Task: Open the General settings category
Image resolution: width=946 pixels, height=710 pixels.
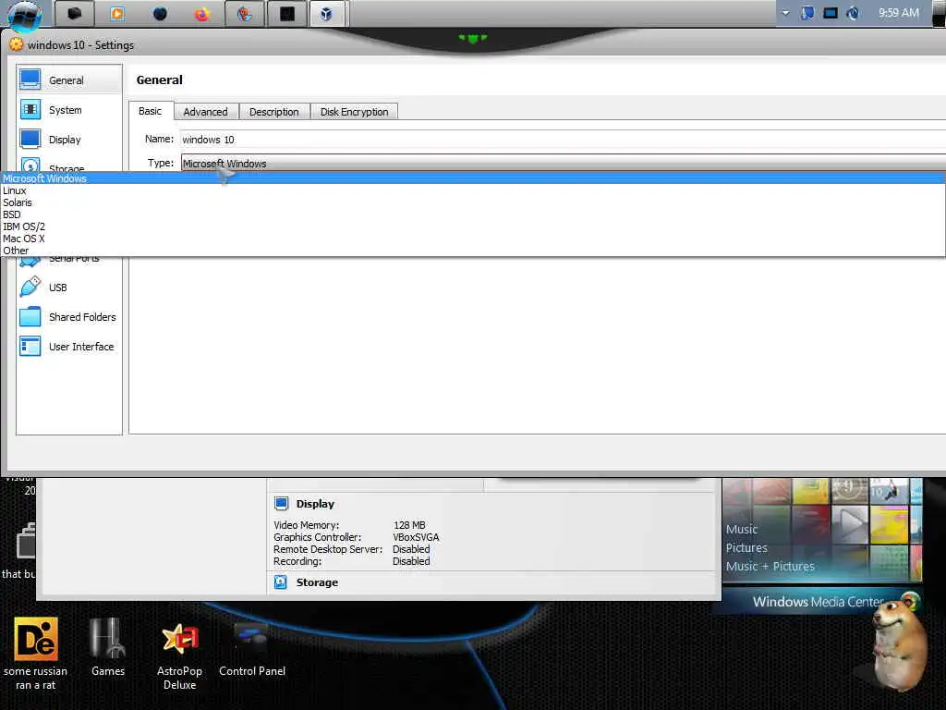Action: tap(68, 80)
